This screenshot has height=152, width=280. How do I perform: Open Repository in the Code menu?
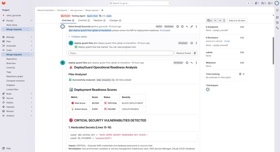[x=11, y=59]
